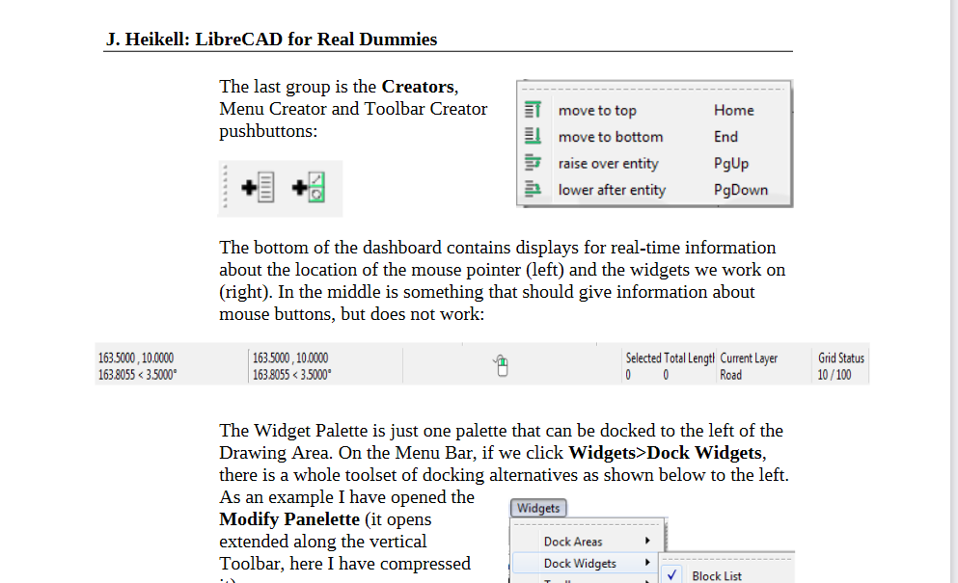Viewport: 958px width, 583px height.
Task: Click the mouse button indicator in the status bar
Action: (x=501, y=364)
